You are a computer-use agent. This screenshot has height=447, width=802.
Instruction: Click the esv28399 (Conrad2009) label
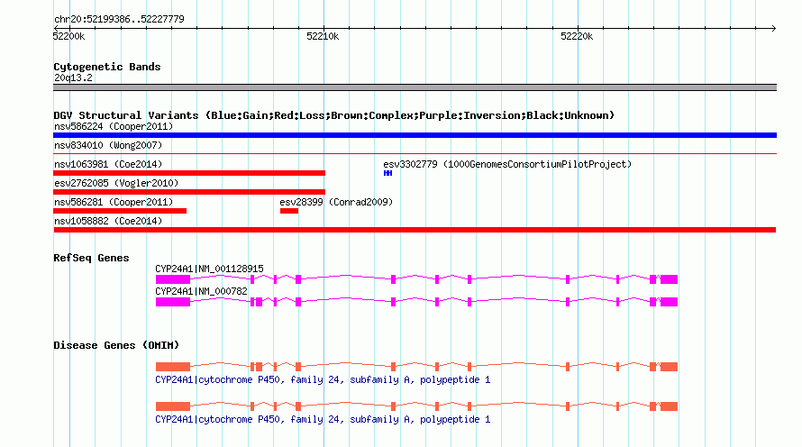click(x=336, y=202)
